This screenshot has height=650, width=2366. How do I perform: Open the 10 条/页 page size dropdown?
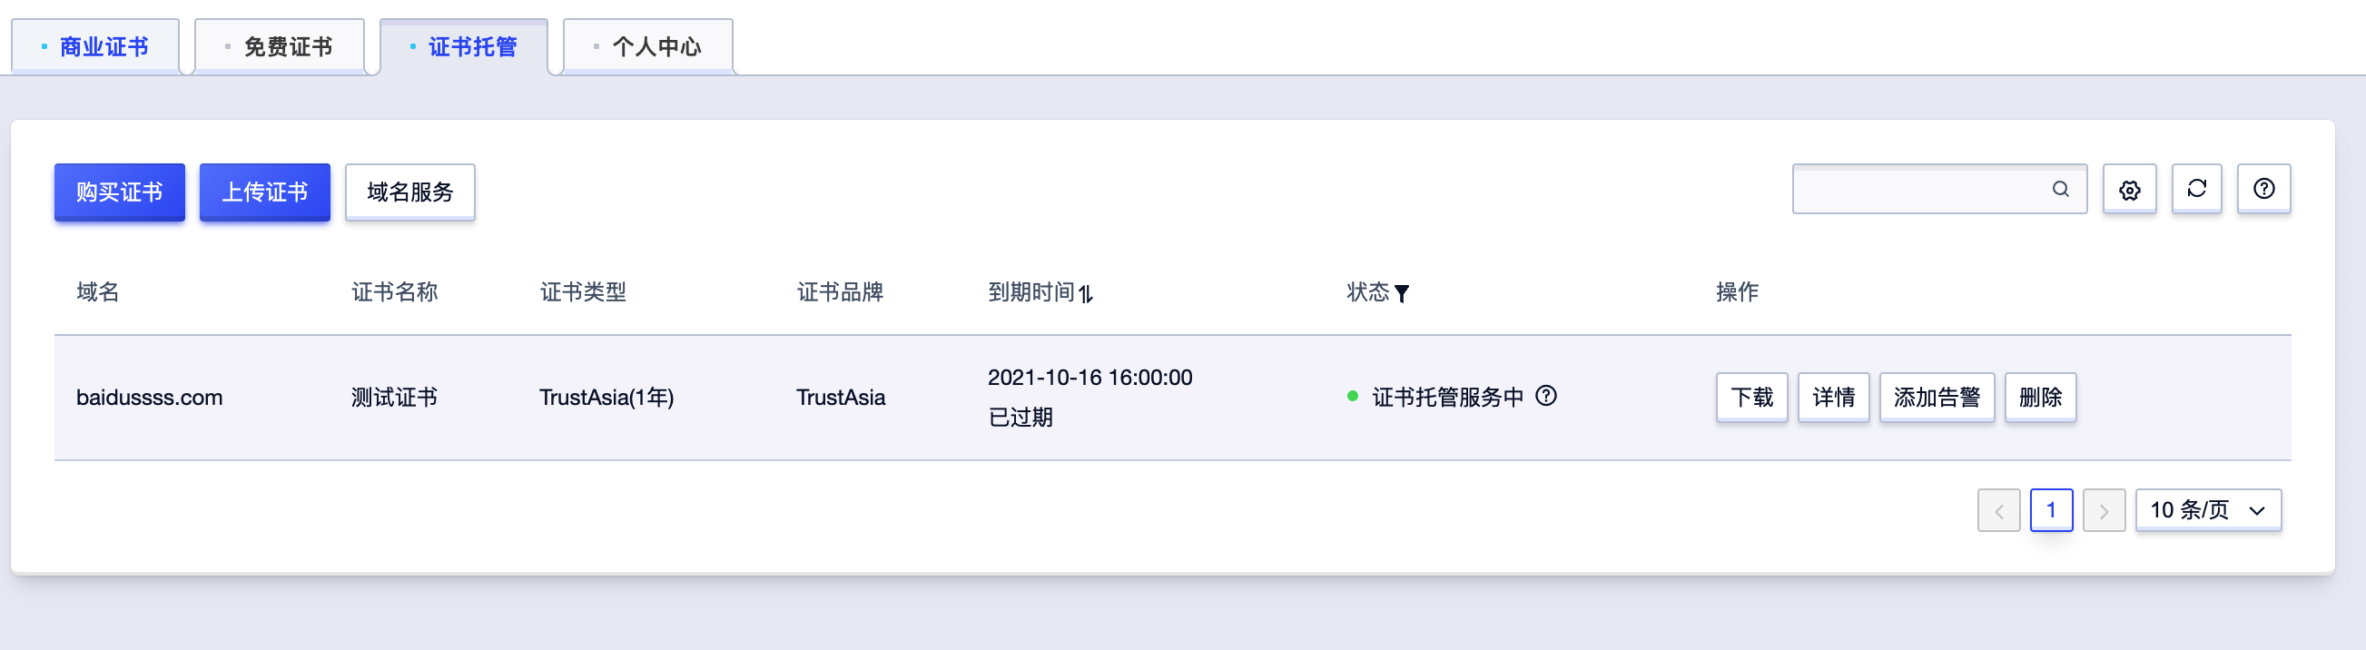pyautogui.click(x=2208, y=510)
